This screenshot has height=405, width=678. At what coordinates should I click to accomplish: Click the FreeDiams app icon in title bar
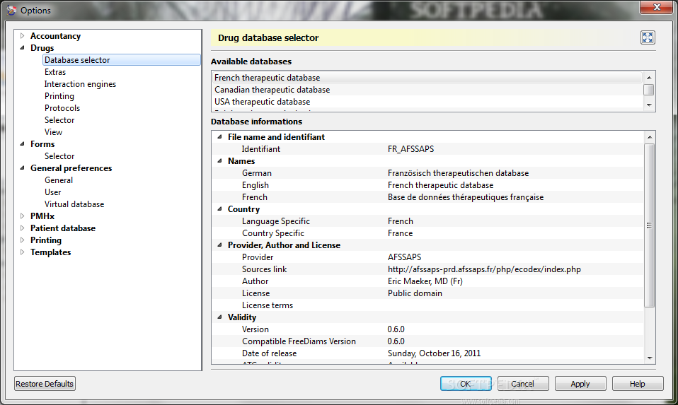coord(11,10)
